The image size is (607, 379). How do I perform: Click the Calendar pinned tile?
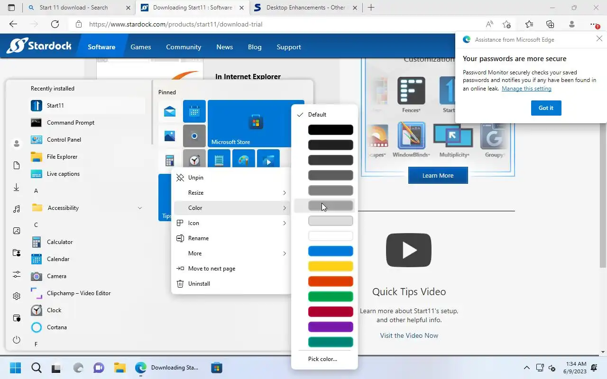pyautogui.click(x=194, y=111)
